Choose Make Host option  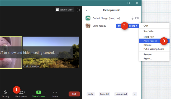(154, 37)
